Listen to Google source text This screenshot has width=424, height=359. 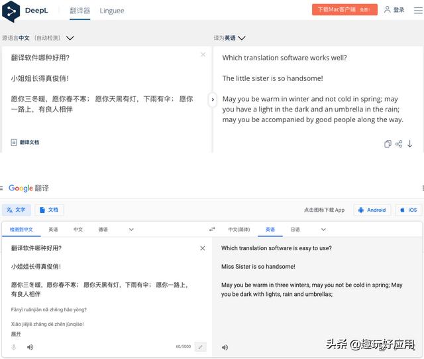click(30, 347)
